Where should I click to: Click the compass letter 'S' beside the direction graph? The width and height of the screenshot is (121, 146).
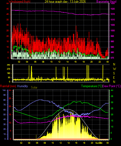pos(114,73)
